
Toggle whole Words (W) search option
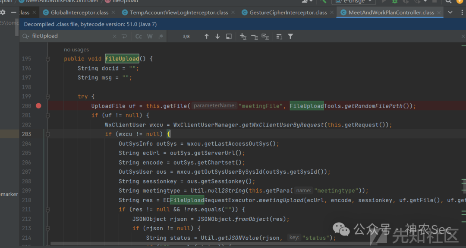point(150,36)
